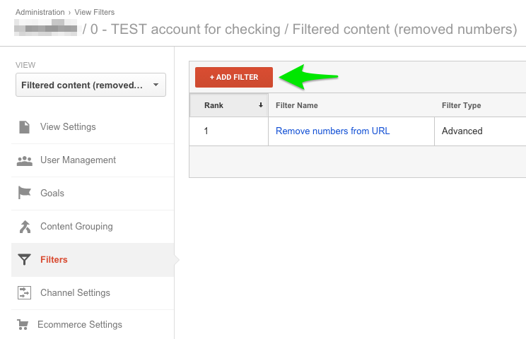Open Ecommerce Settings
Viewport: 526px width, 339px height.
[x=93, y=324]
